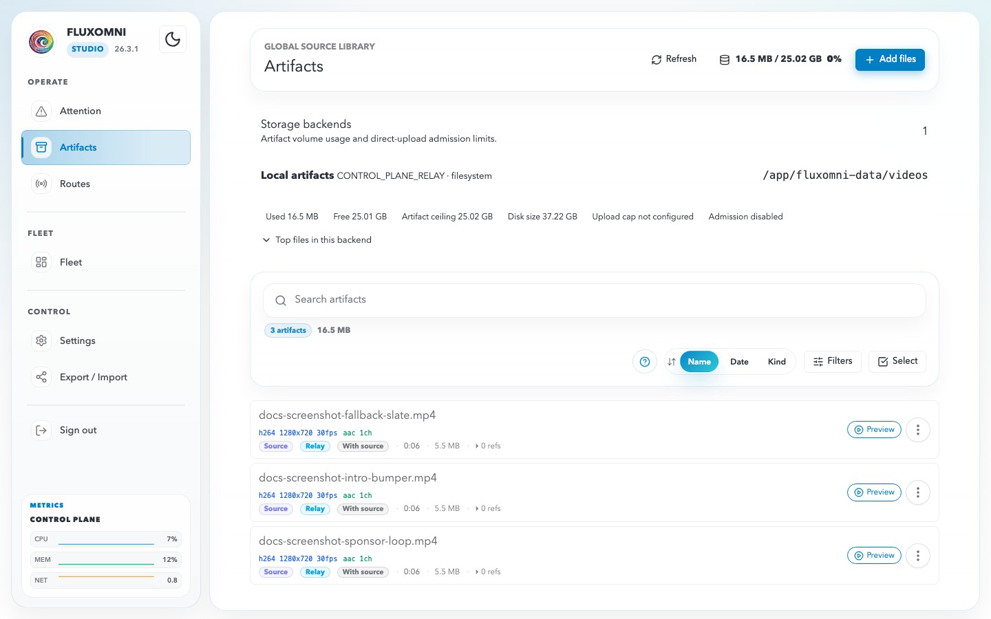991x619 pixels.
Task: Open Attention warning icon in sidebar
Action: coord(41,111)
